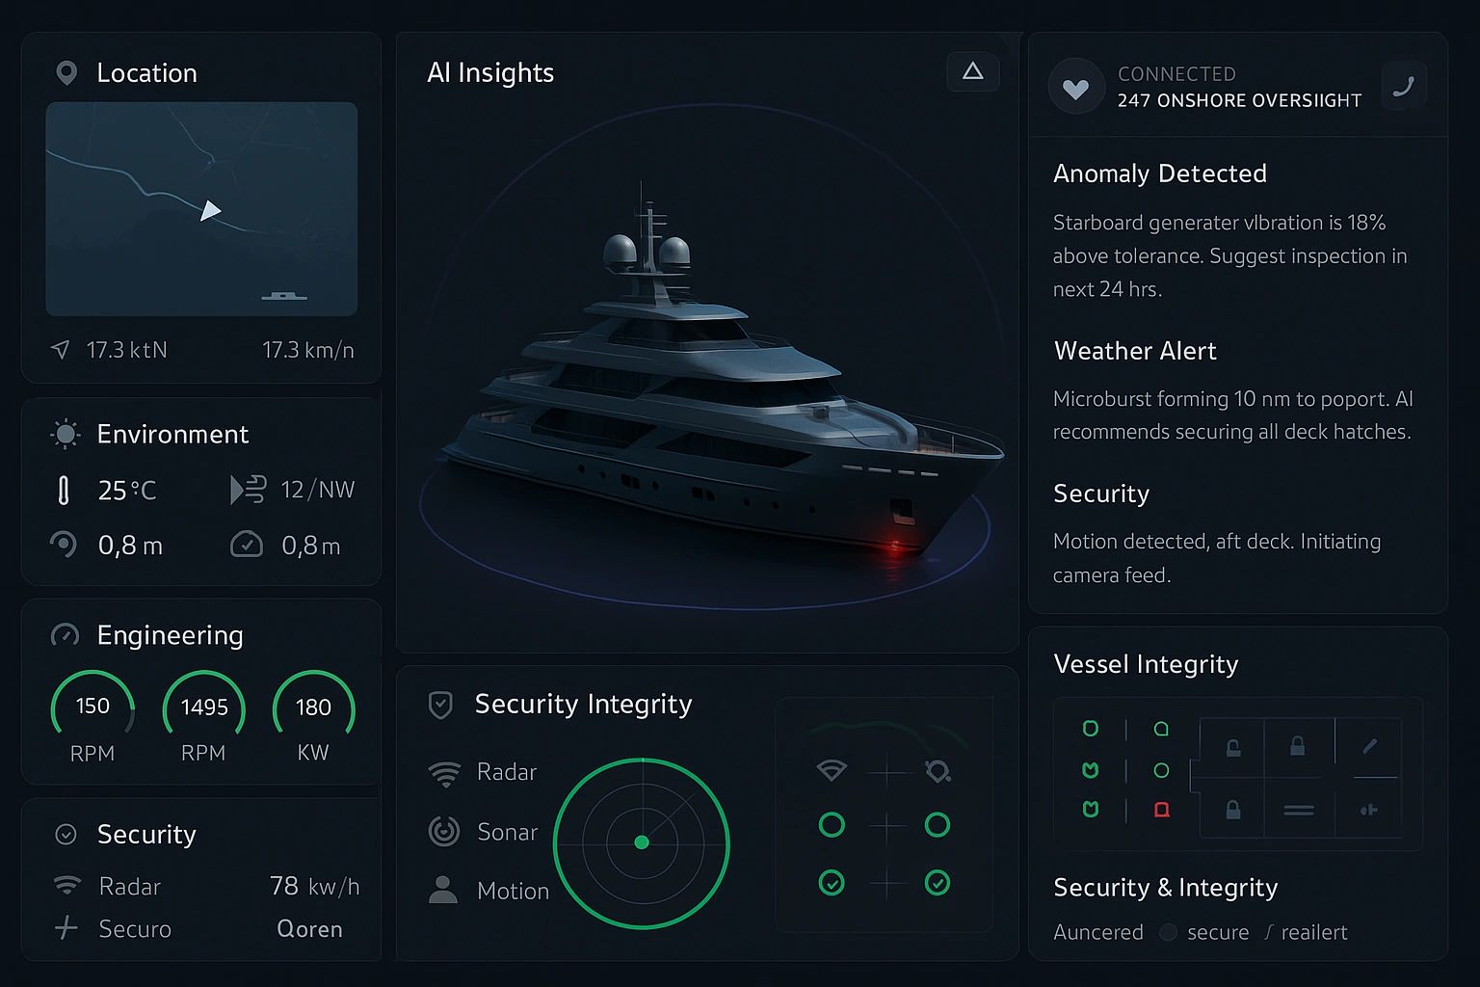Select the Securo row in Security
Viewport: 1480px width, 987px height.
point(135,929)
